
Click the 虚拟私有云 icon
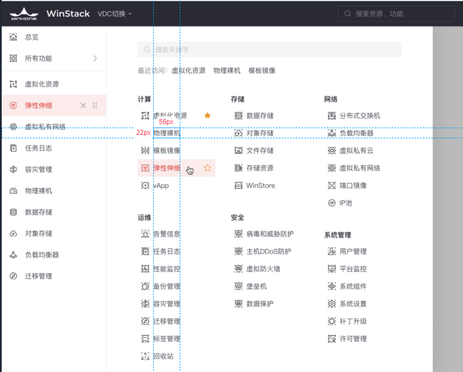[332, 151]
